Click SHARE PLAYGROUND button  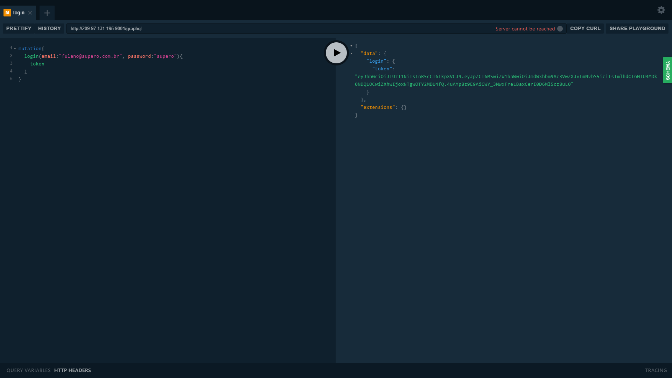(637, 28)
